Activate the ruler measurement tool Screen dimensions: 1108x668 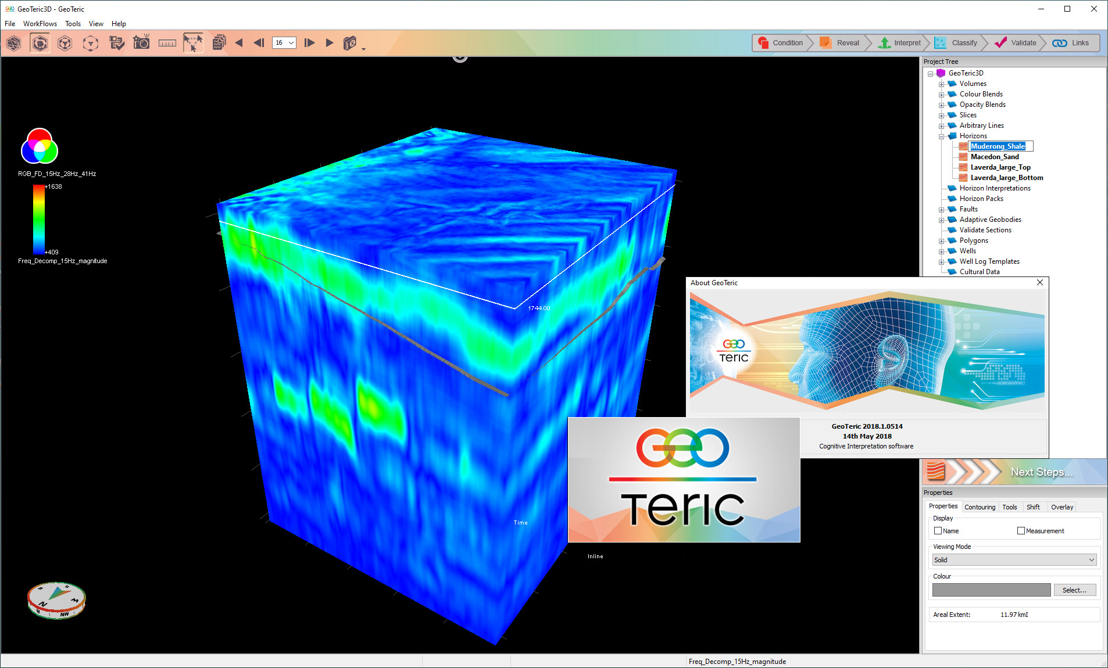[167, 43]
